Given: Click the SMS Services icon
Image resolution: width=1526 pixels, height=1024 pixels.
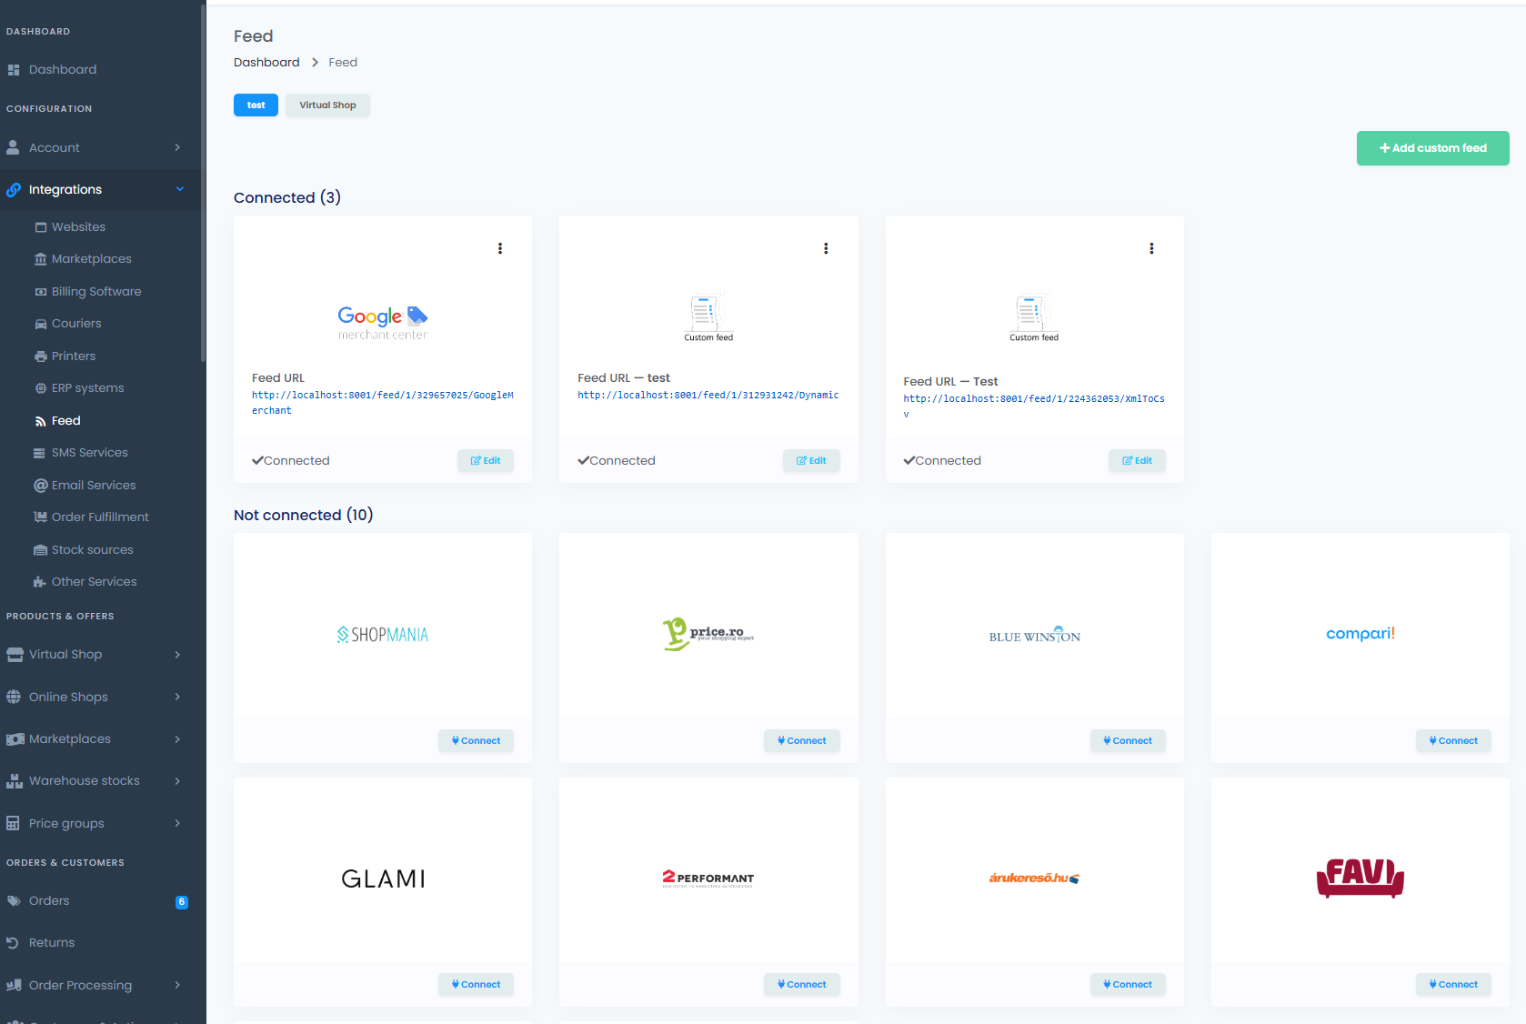Looking at the screenshot, I should pos(40,453).
